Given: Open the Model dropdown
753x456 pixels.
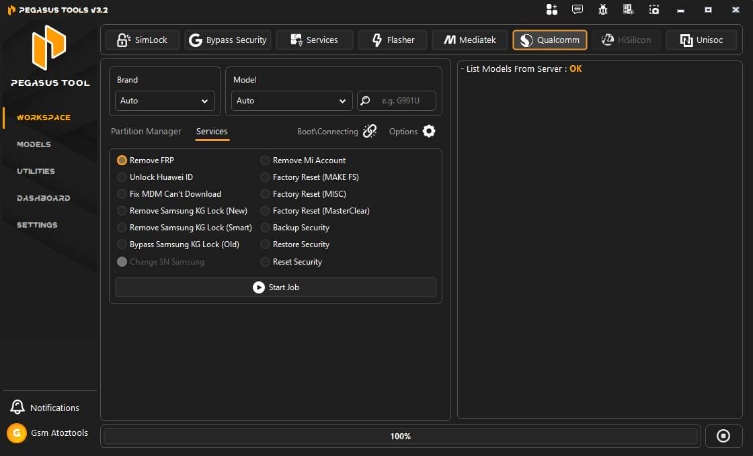Looking at the screenshot, I should point(291,100).
